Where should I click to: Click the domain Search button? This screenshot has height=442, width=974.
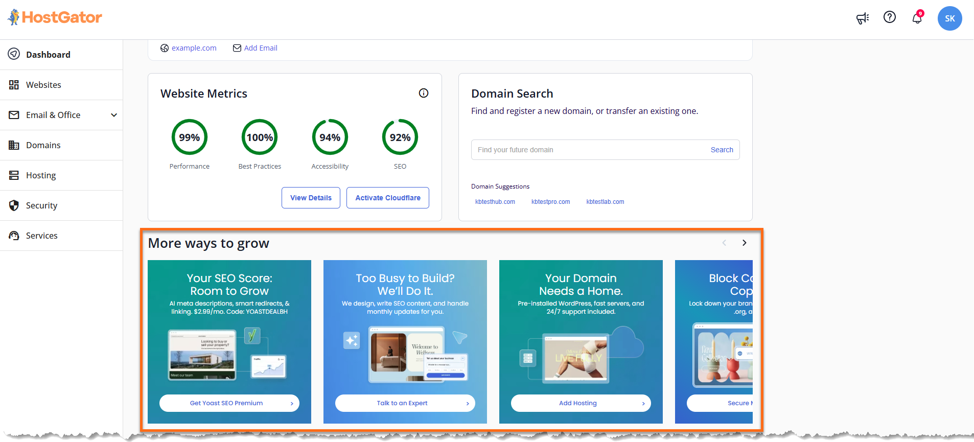point(722,150)
